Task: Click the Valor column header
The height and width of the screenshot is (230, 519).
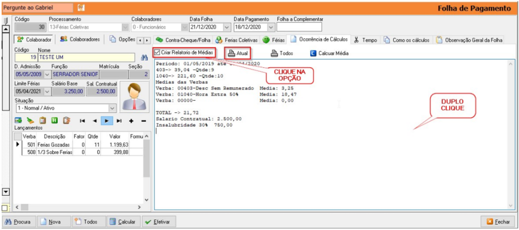Action: [x=115, y=136]
